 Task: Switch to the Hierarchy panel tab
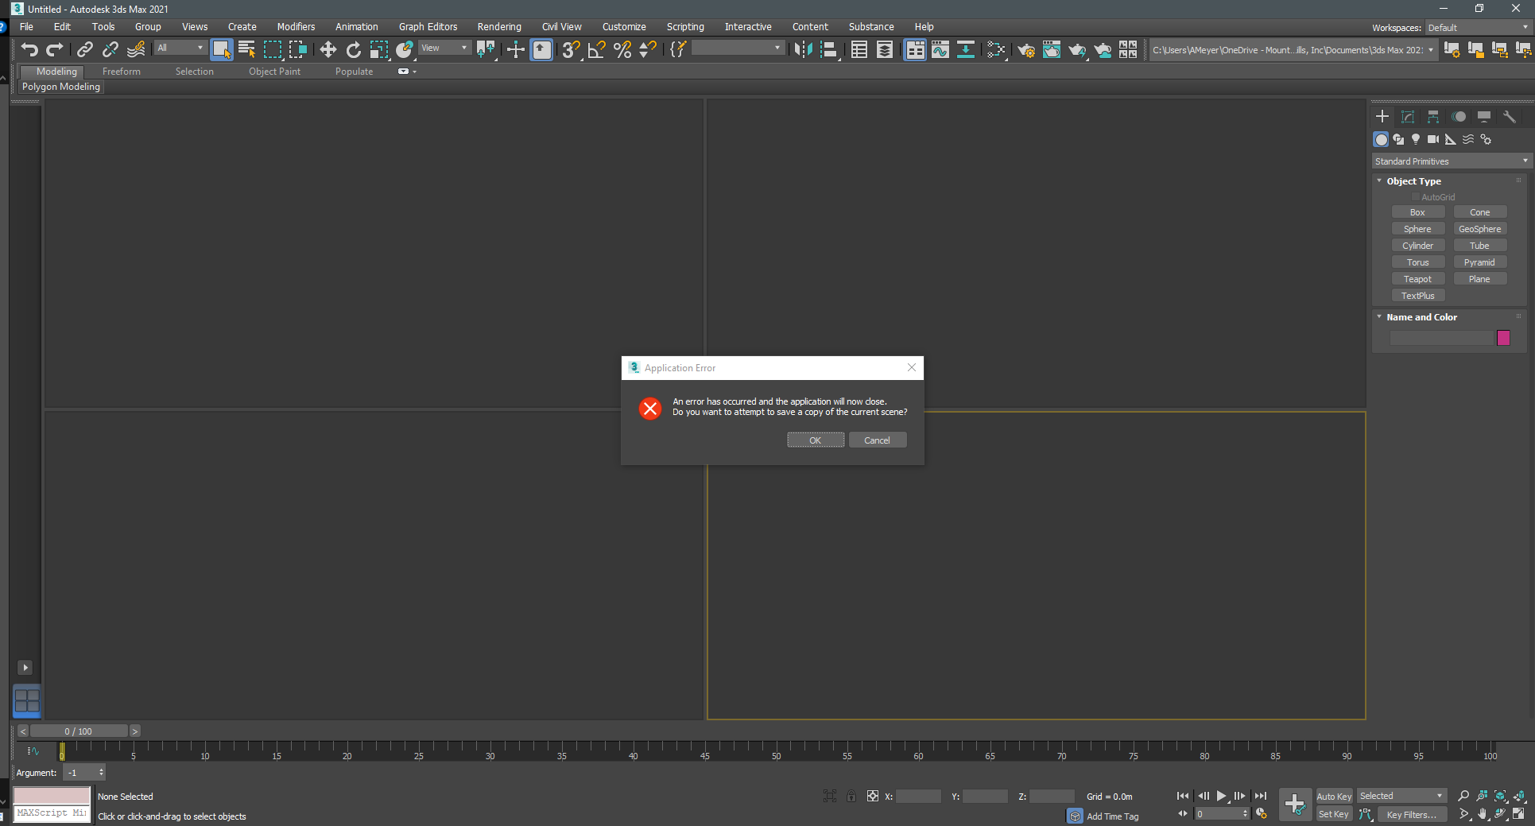(x=1433, y=116)
